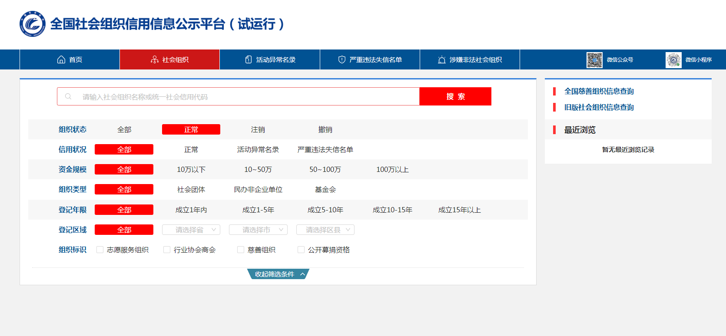This screenshot has height=336, width=726.
Task: Click the 涉嫌非法社会组织 alarm icon
Action: tap(442, 59)
